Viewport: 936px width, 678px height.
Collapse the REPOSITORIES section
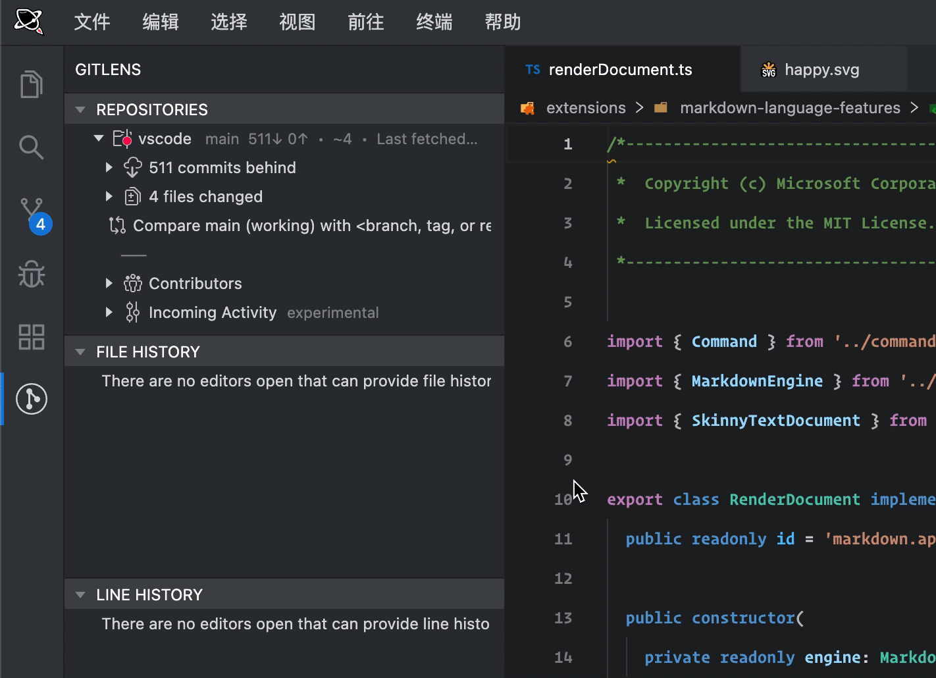click(80, 110)
